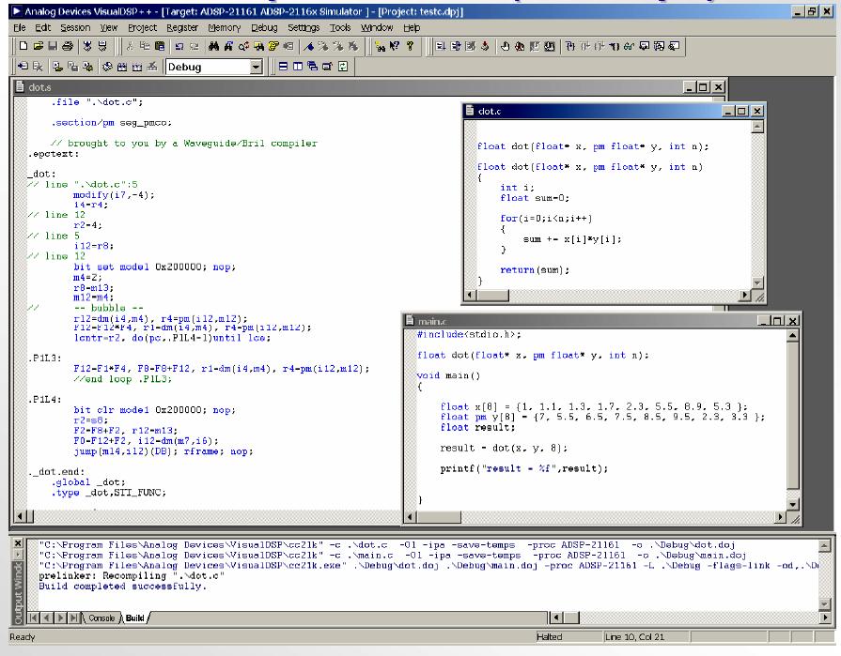This screenshot has width=841, height=656.
Task: Click the dot.c horizontal scrollbar thumb
Action: click(x=493, y=295)
